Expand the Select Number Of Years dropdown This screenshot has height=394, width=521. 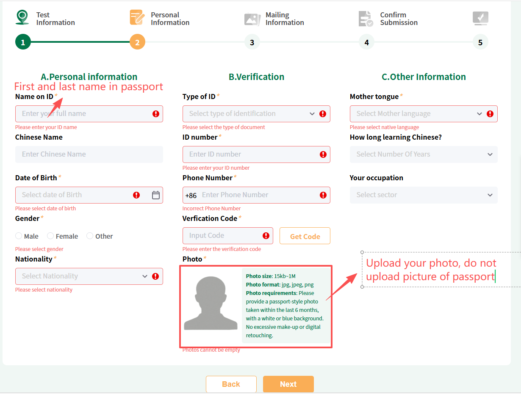pos(424,154)
